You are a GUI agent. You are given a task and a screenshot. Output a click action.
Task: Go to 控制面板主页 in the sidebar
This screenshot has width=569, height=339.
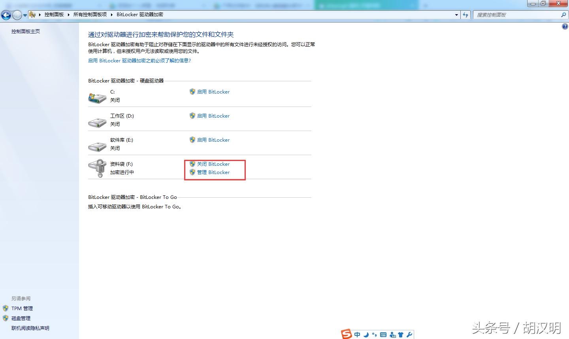tap(25, 31)
